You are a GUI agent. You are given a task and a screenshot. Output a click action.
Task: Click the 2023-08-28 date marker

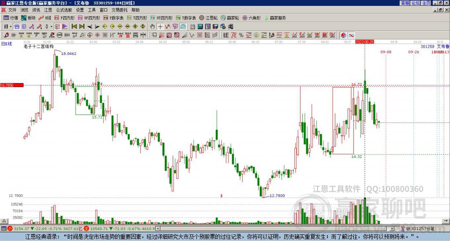[x=364, y=42]
